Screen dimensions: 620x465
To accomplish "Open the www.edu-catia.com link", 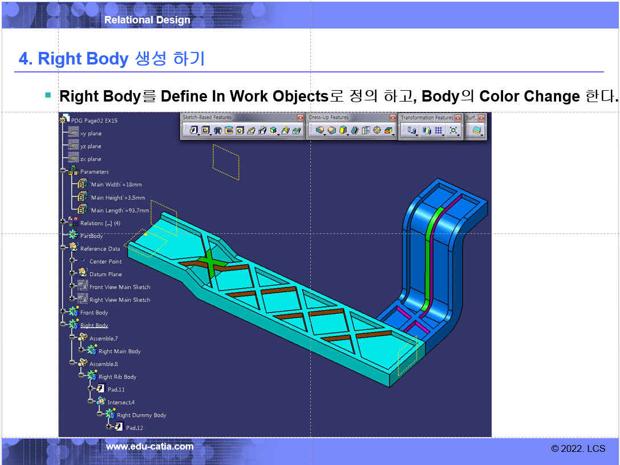I will [149, 447].
